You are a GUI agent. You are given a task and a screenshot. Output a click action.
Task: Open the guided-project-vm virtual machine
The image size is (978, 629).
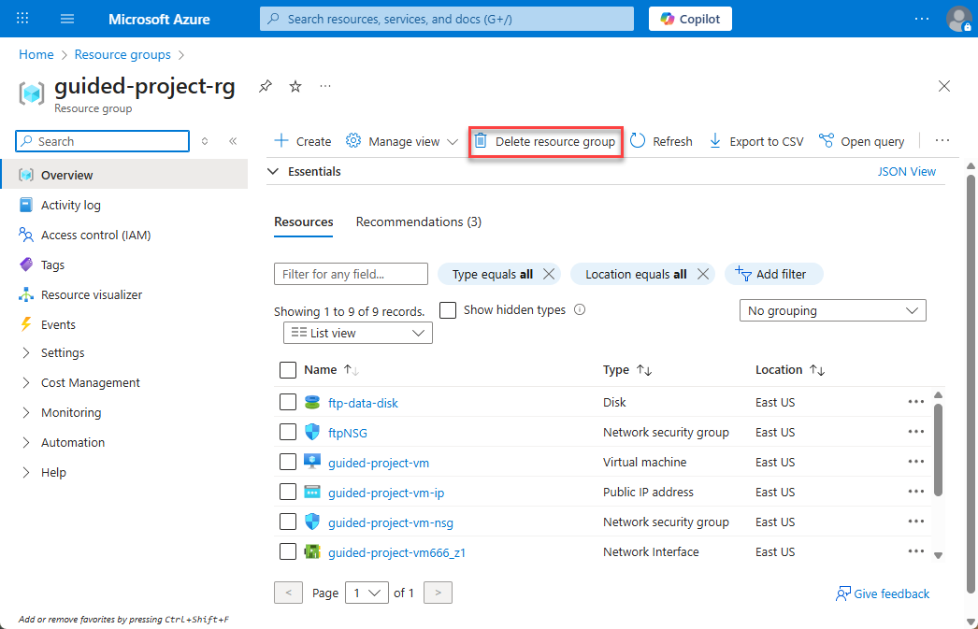pos(379,463)
